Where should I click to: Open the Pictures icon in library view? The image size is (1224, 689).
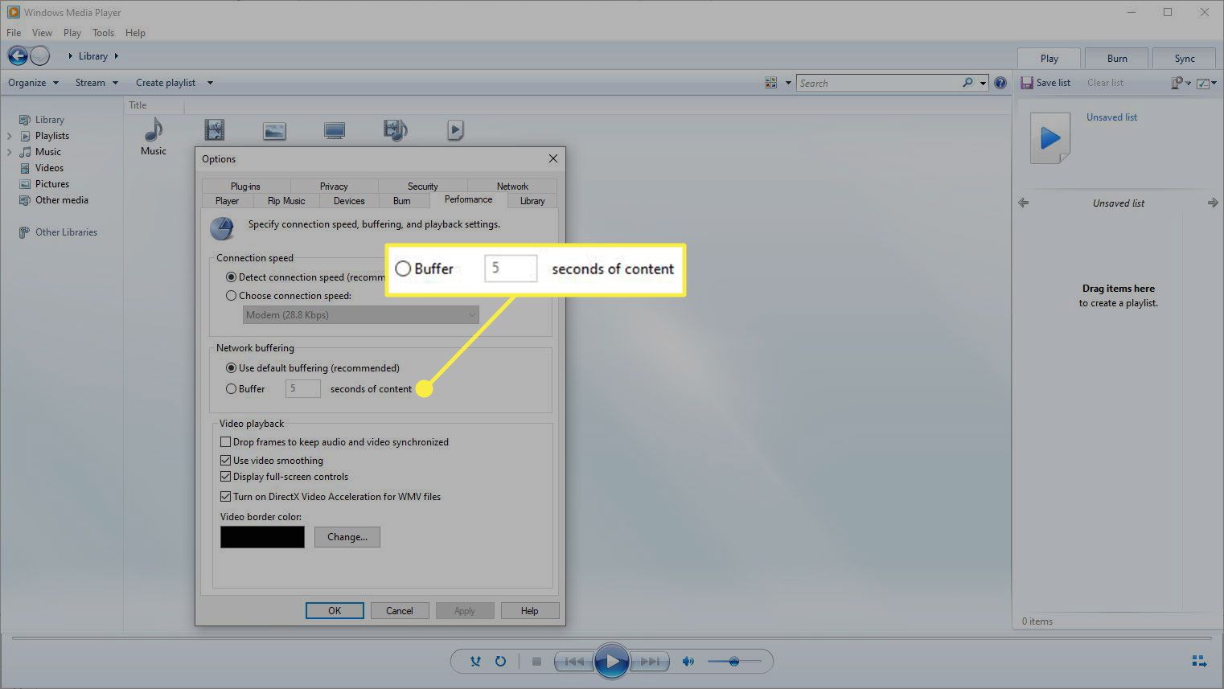coord(274,130)
